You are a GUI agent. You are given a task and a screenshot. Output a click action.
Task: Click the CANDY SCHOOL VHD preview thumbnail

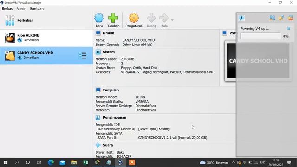click(258, 61)
